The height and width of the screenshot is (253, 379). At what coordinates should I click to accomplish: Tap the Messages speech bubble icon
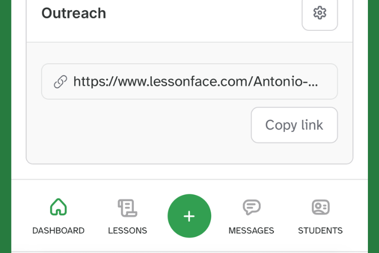click(251, 207)
